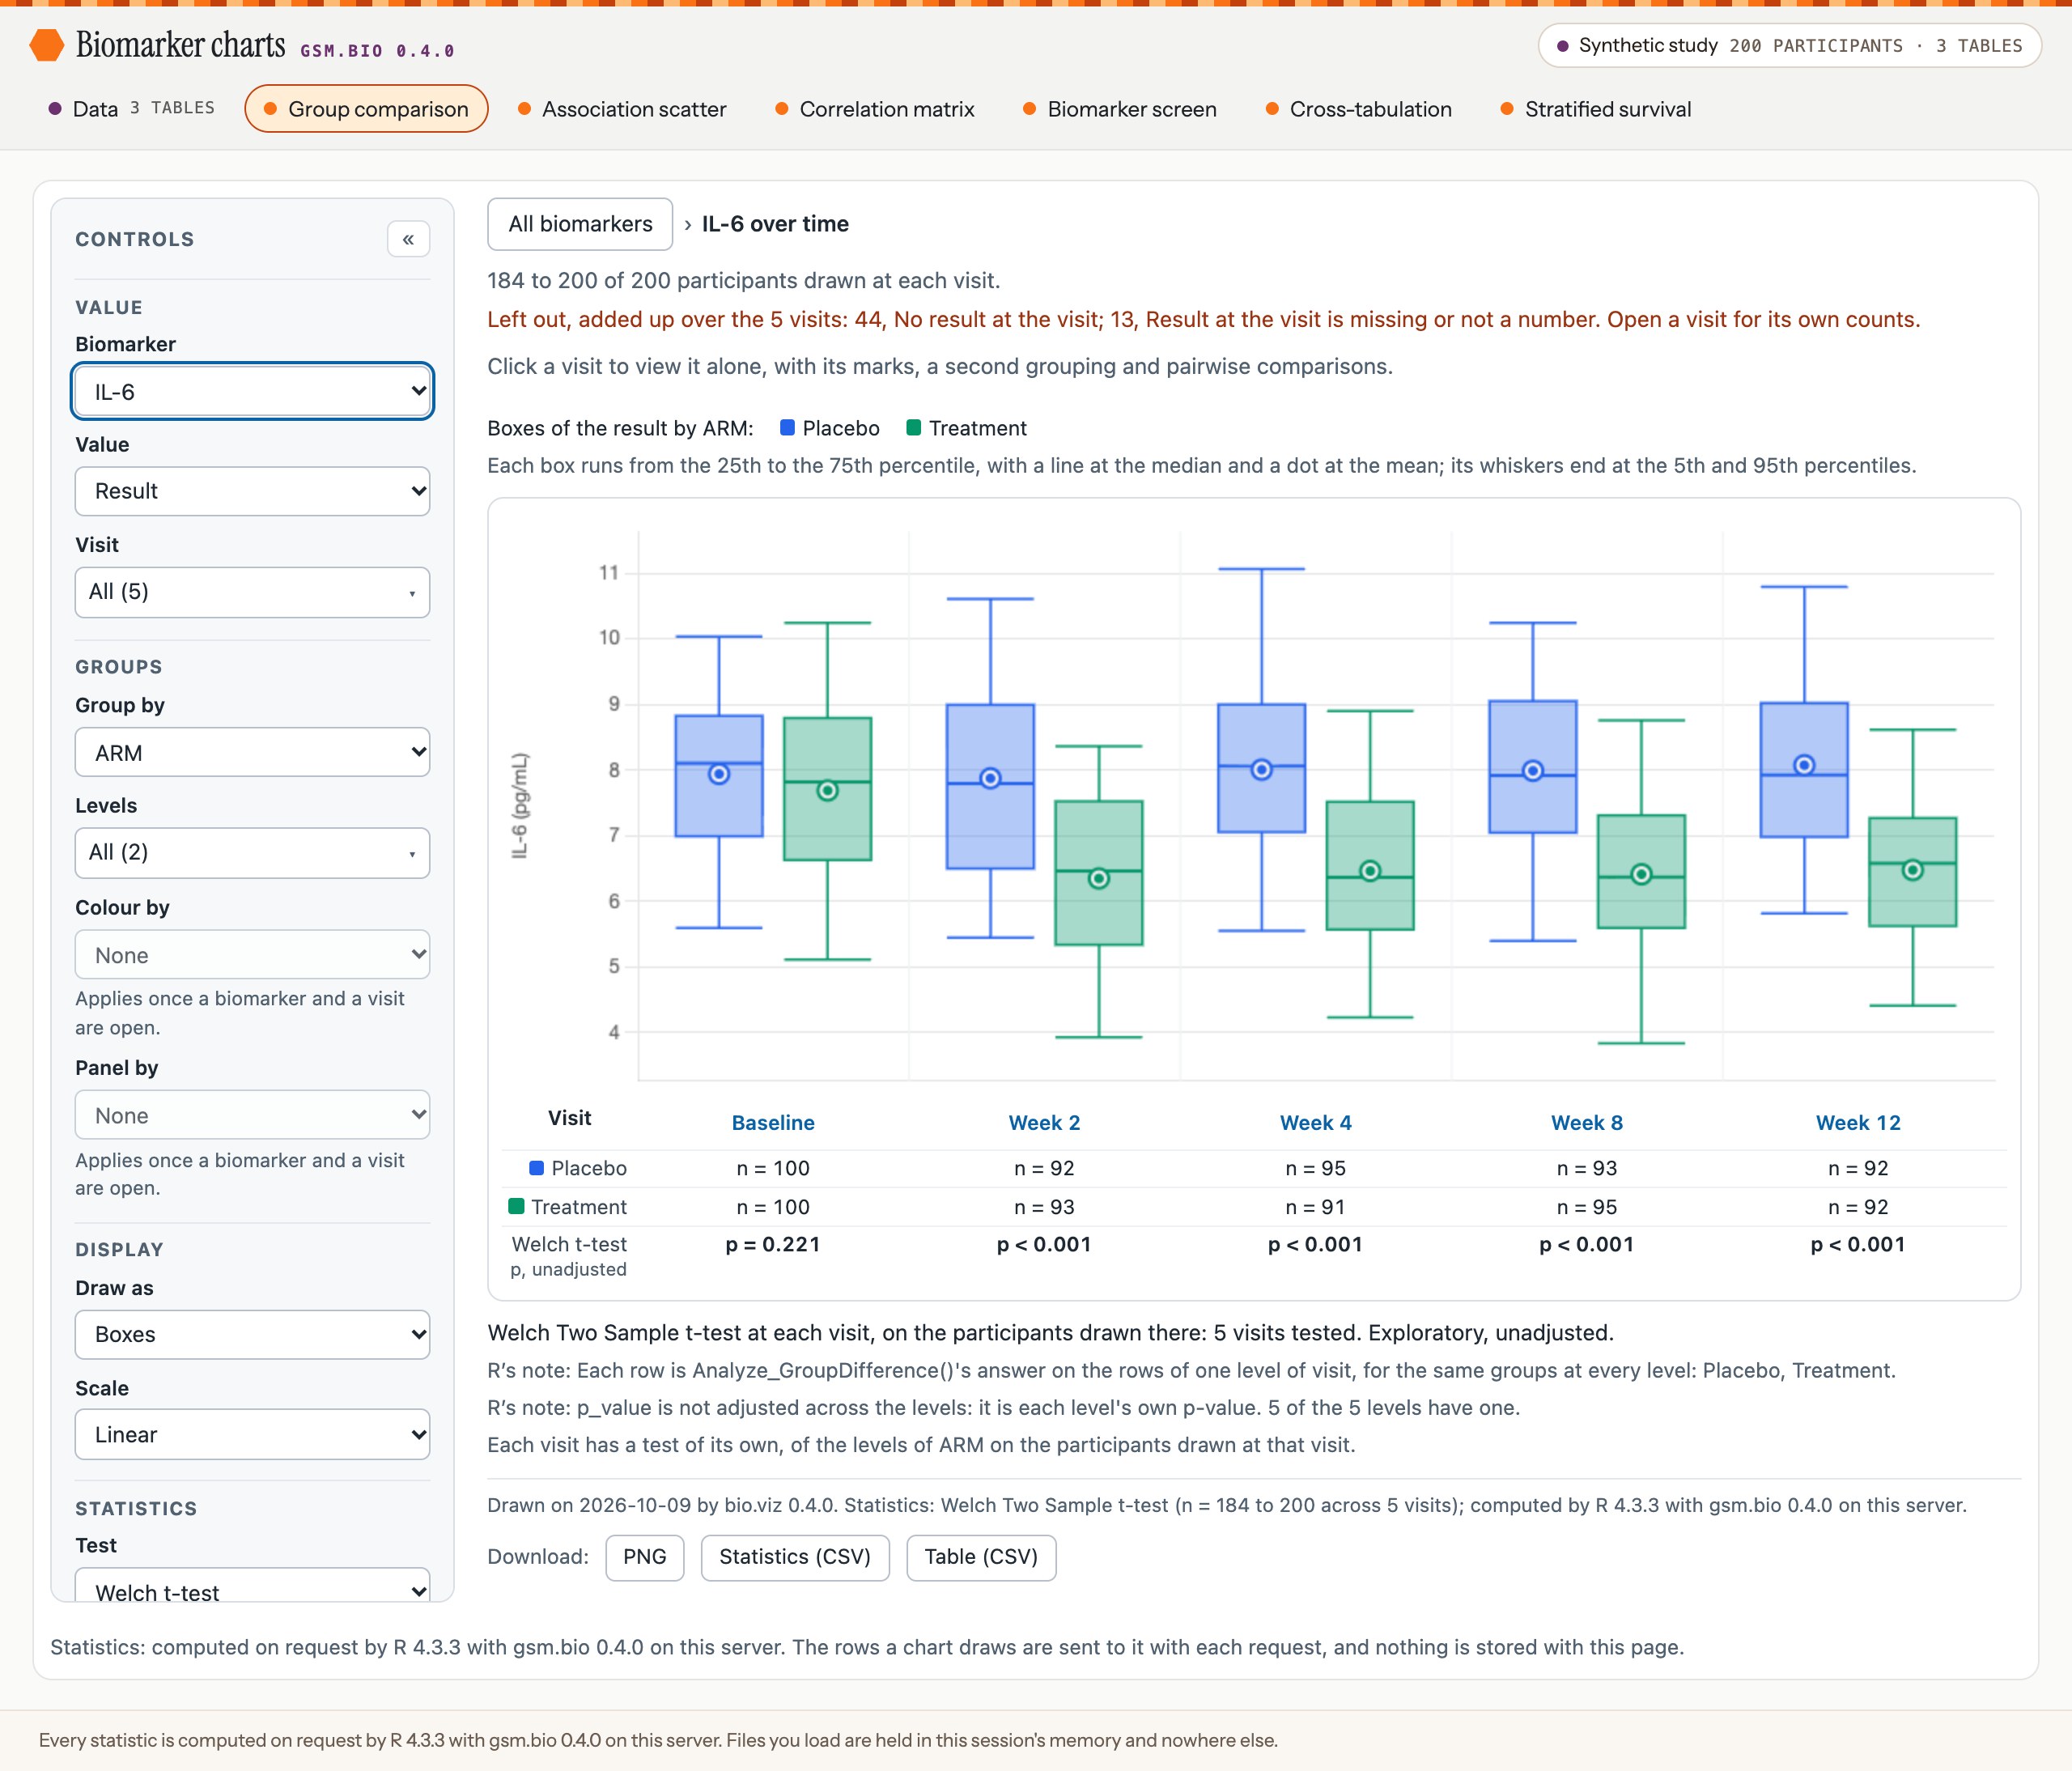Open the Visit multi-select All (5)
This screenshot has height=1771, width=2072.
(x=252, y=592)
